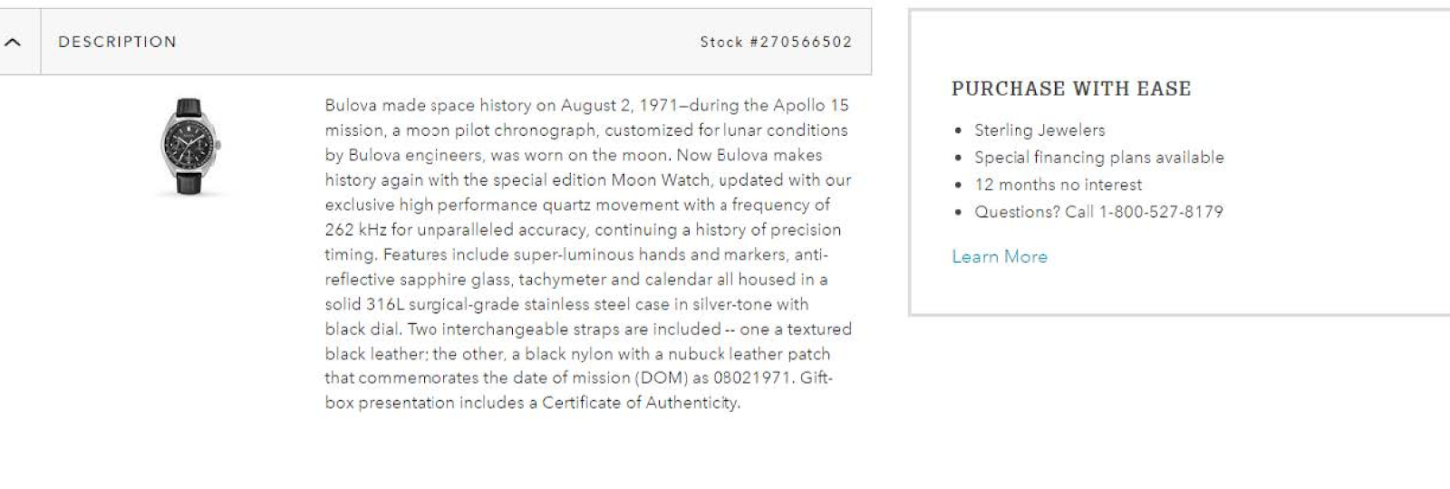1450x489 pixels.
Task: Click the 316L surgical-grade text
Action: [430, 304]
